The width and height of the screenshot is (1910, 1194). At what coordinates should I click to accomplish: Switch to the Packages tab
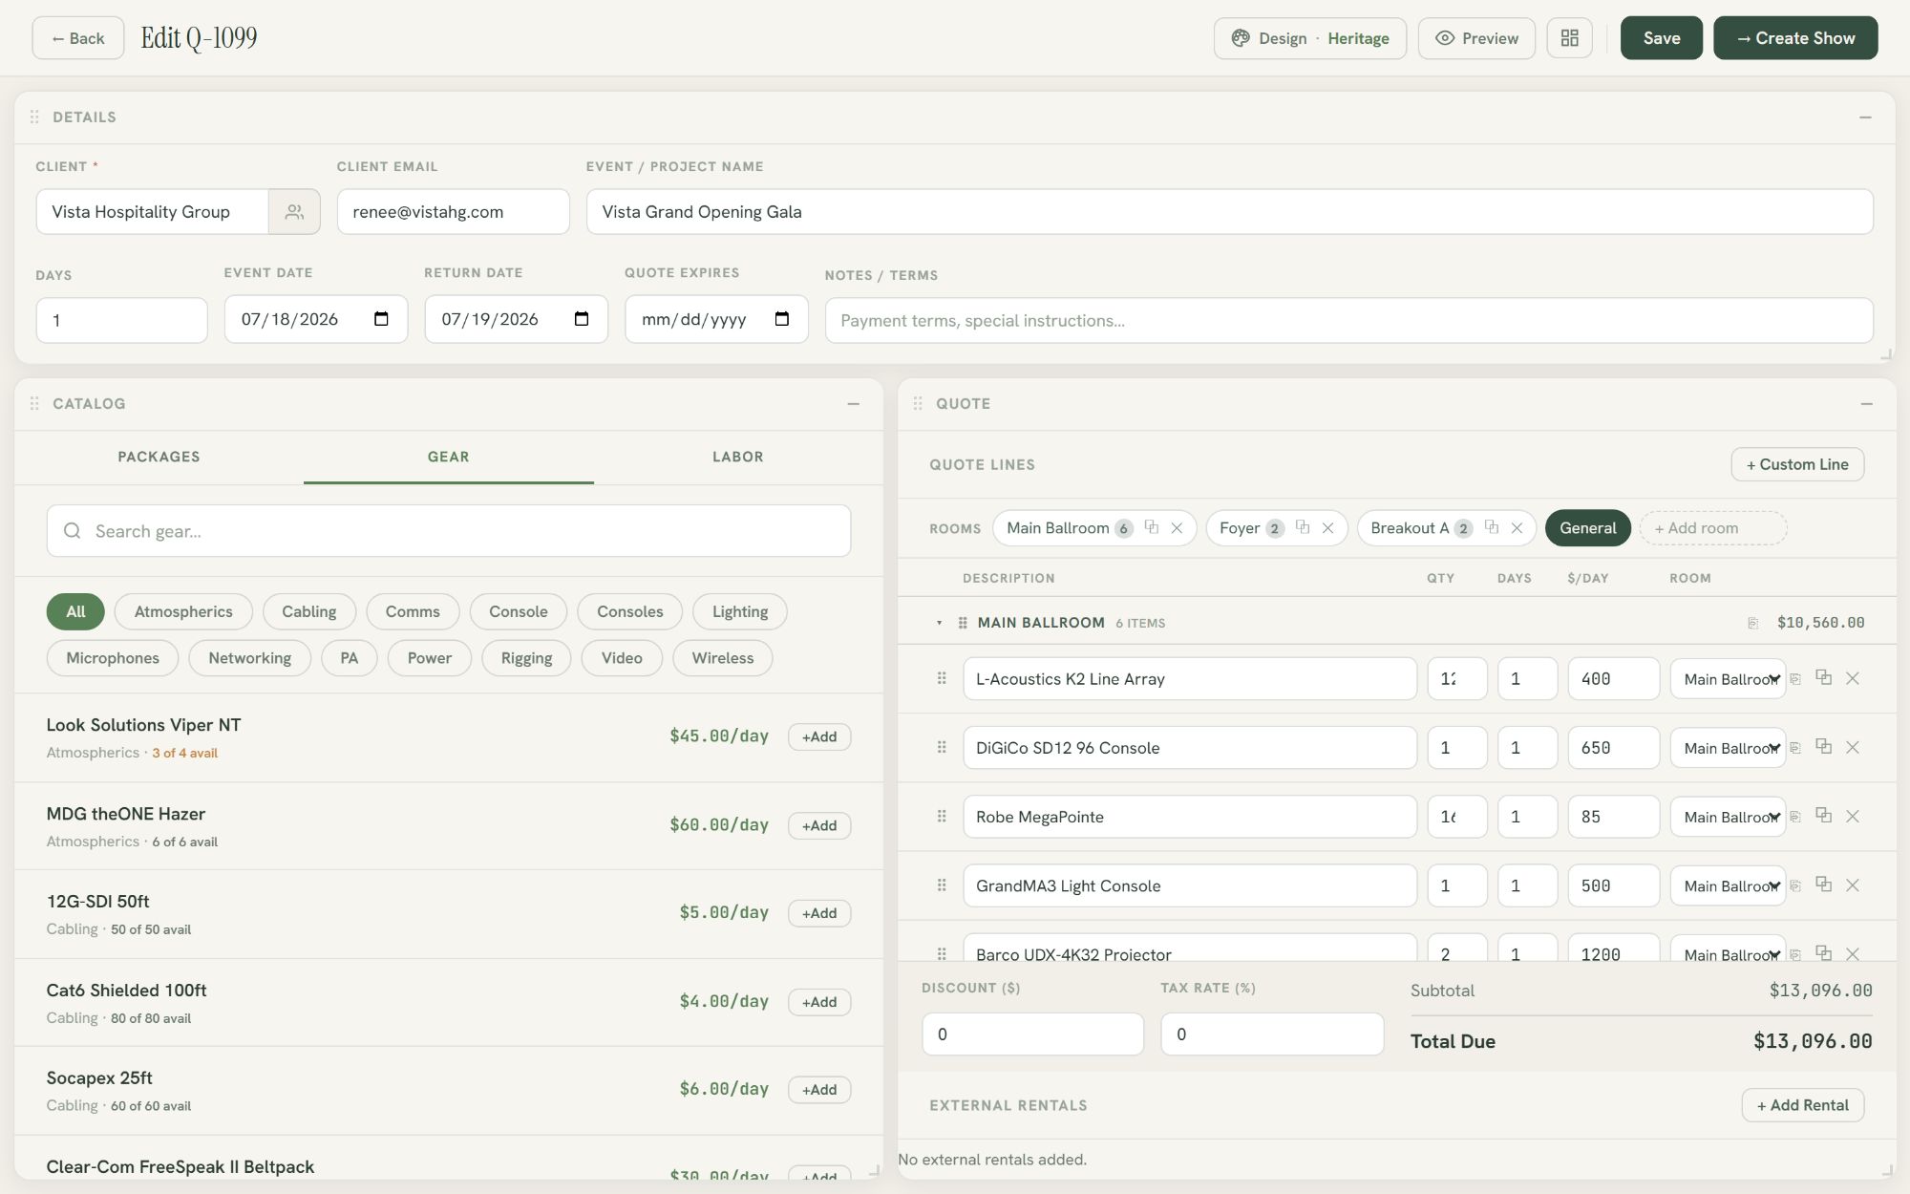click(159, 457)
